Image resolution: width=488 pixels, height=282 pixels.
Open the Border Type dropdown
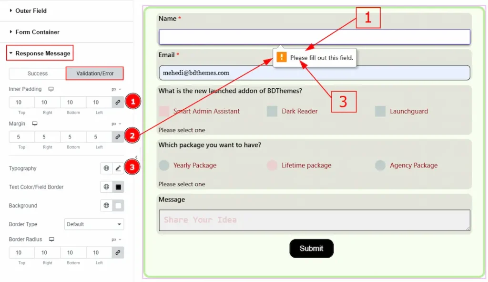coord(94,224)
